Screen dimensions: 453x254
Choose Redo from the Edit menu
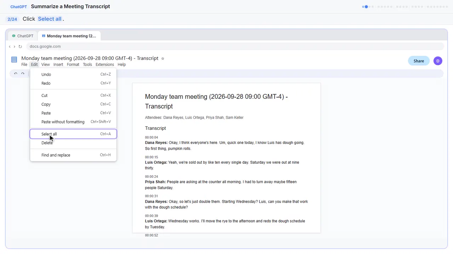[x=73, y=83]
